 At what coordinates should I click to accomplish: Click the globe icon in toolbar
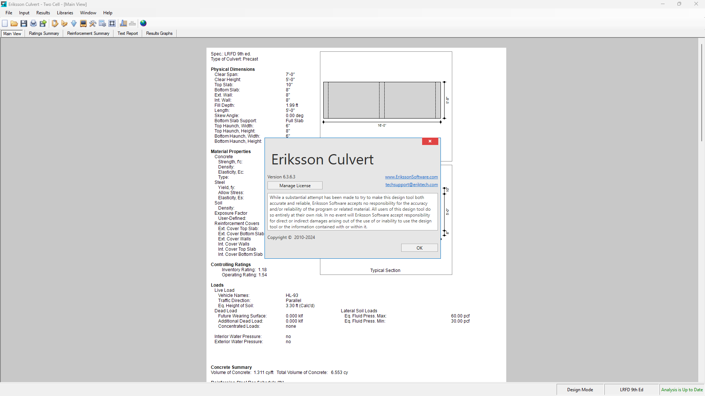pyautogui.click(x=144, y=23)
